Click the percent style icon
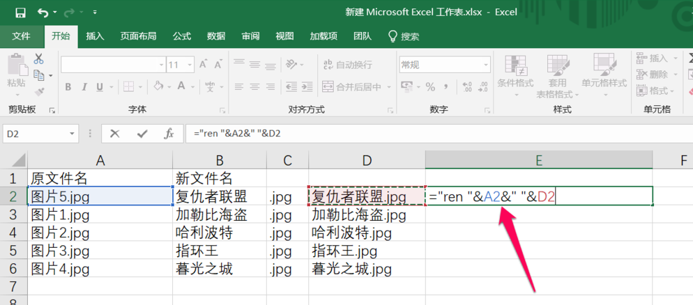Image resolution: width=693 pixels, height=305 pixels. (430, 87)
